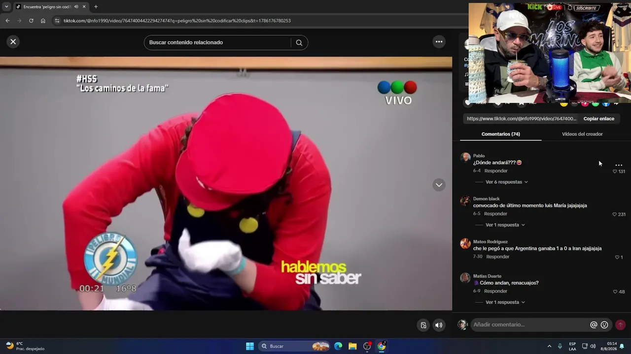Click the taskbar Buscar search box
Image resolution: width=631 pixels, height=354 pixels.
[295, 346]
